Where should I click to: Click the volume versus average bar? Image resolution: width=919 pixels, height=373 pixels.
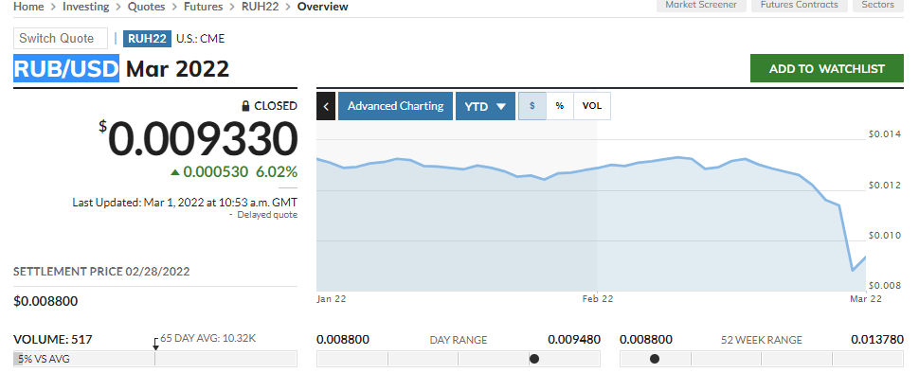[x=154, y=359]
